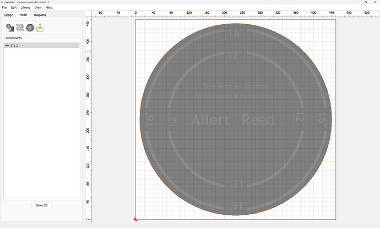
Task: Click the 'To my Mother and Godmother' engraving
Action: coord(236,86)
